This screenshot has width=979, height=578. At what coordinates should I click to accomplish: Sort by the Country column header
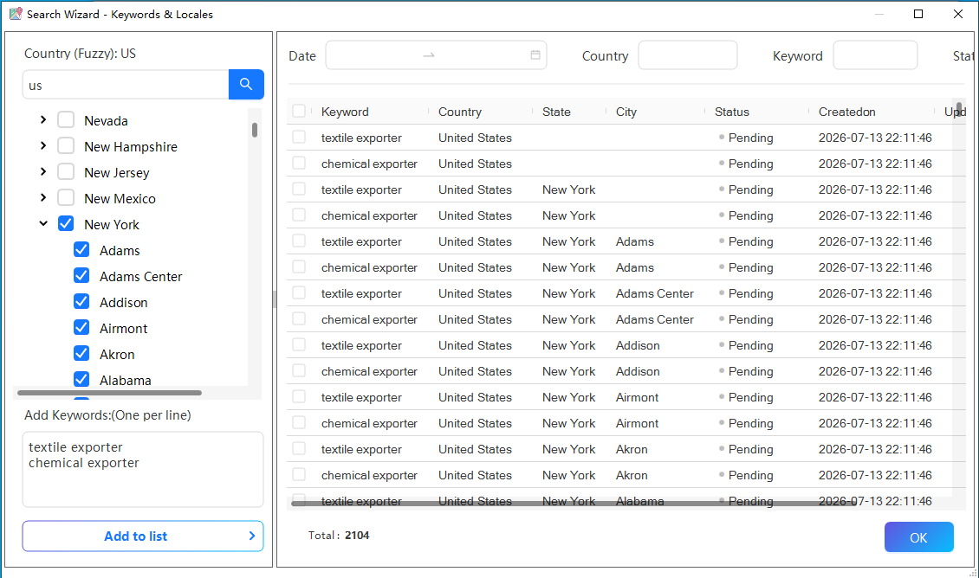[x=459, y=112]
